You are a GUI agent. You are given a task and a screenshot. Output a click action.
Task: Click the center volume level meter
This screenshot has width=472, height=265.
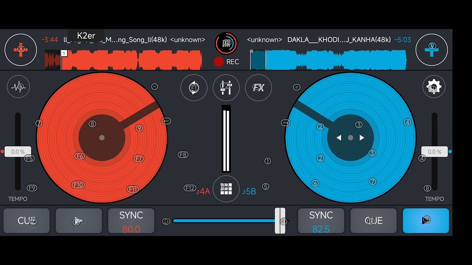[x=226, y=139]
